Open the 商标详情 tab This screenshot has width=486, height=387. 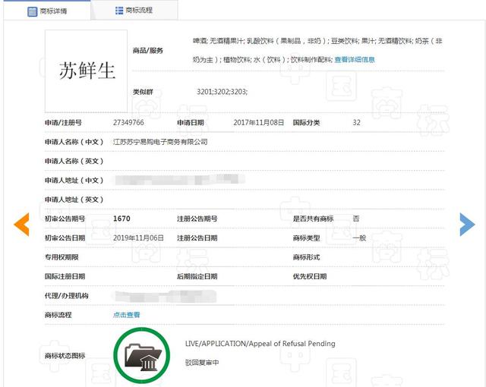[x=47, y=11]
